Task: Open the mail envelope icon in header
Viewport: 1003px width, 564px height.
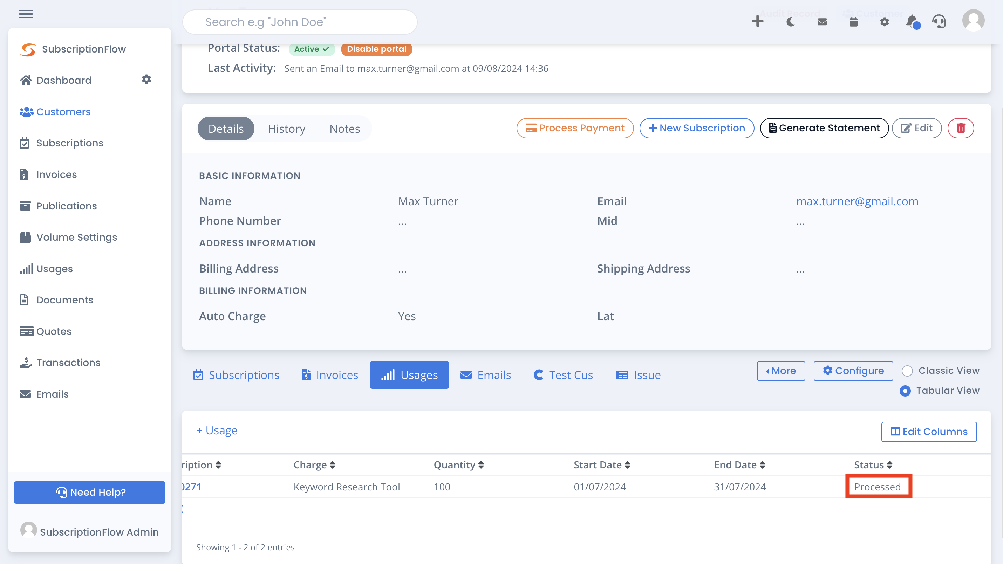Action: [822, 22]
